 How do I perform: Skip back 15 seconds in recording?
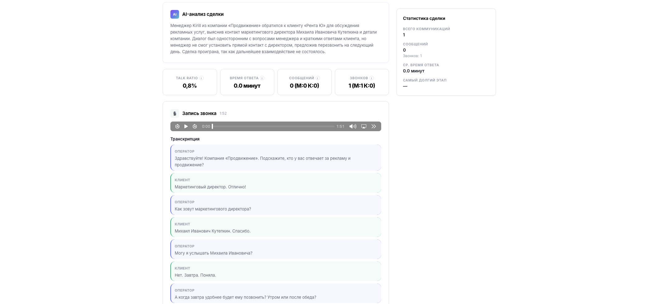click(177, 127)
